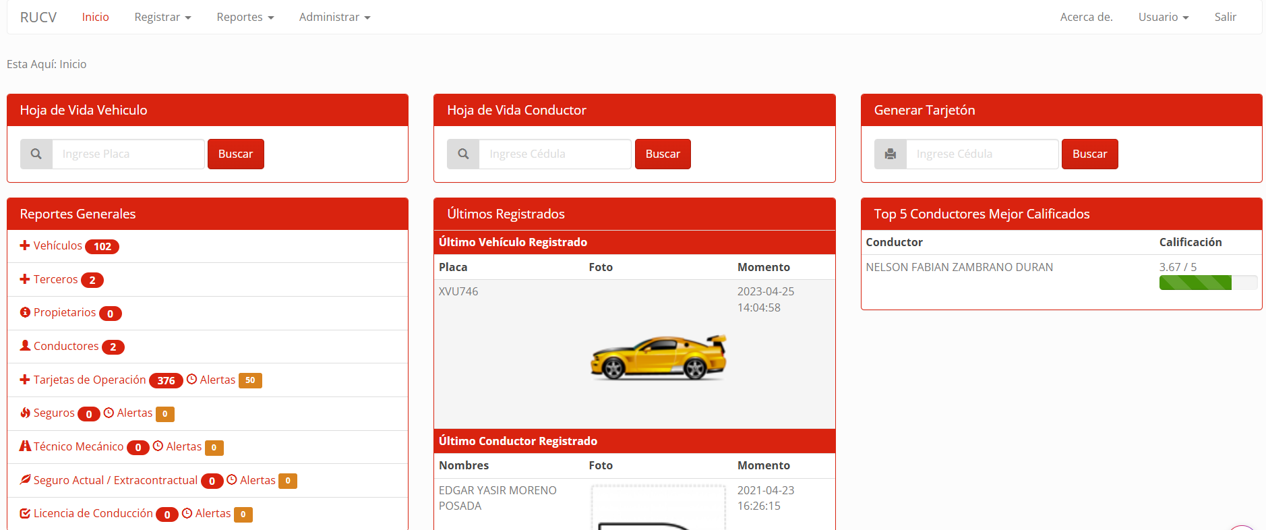Open the Registrar dropdown menu
This screenshot has height=530, width=1266.
point(162,17)
